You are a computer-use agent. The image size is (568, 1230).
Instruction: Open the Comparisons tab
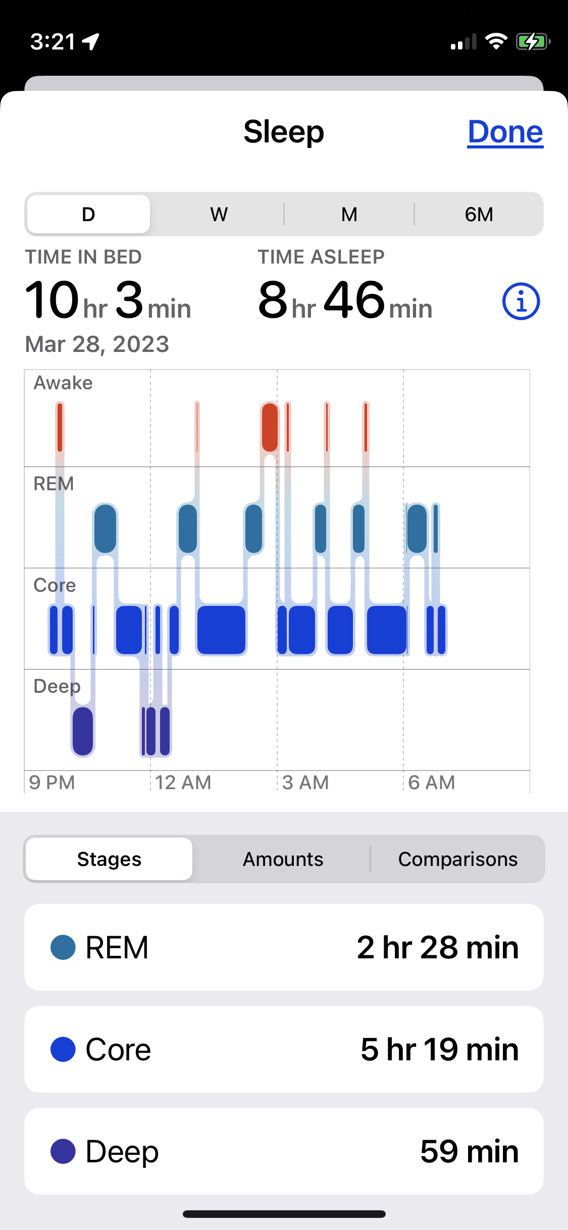point(457,859)
